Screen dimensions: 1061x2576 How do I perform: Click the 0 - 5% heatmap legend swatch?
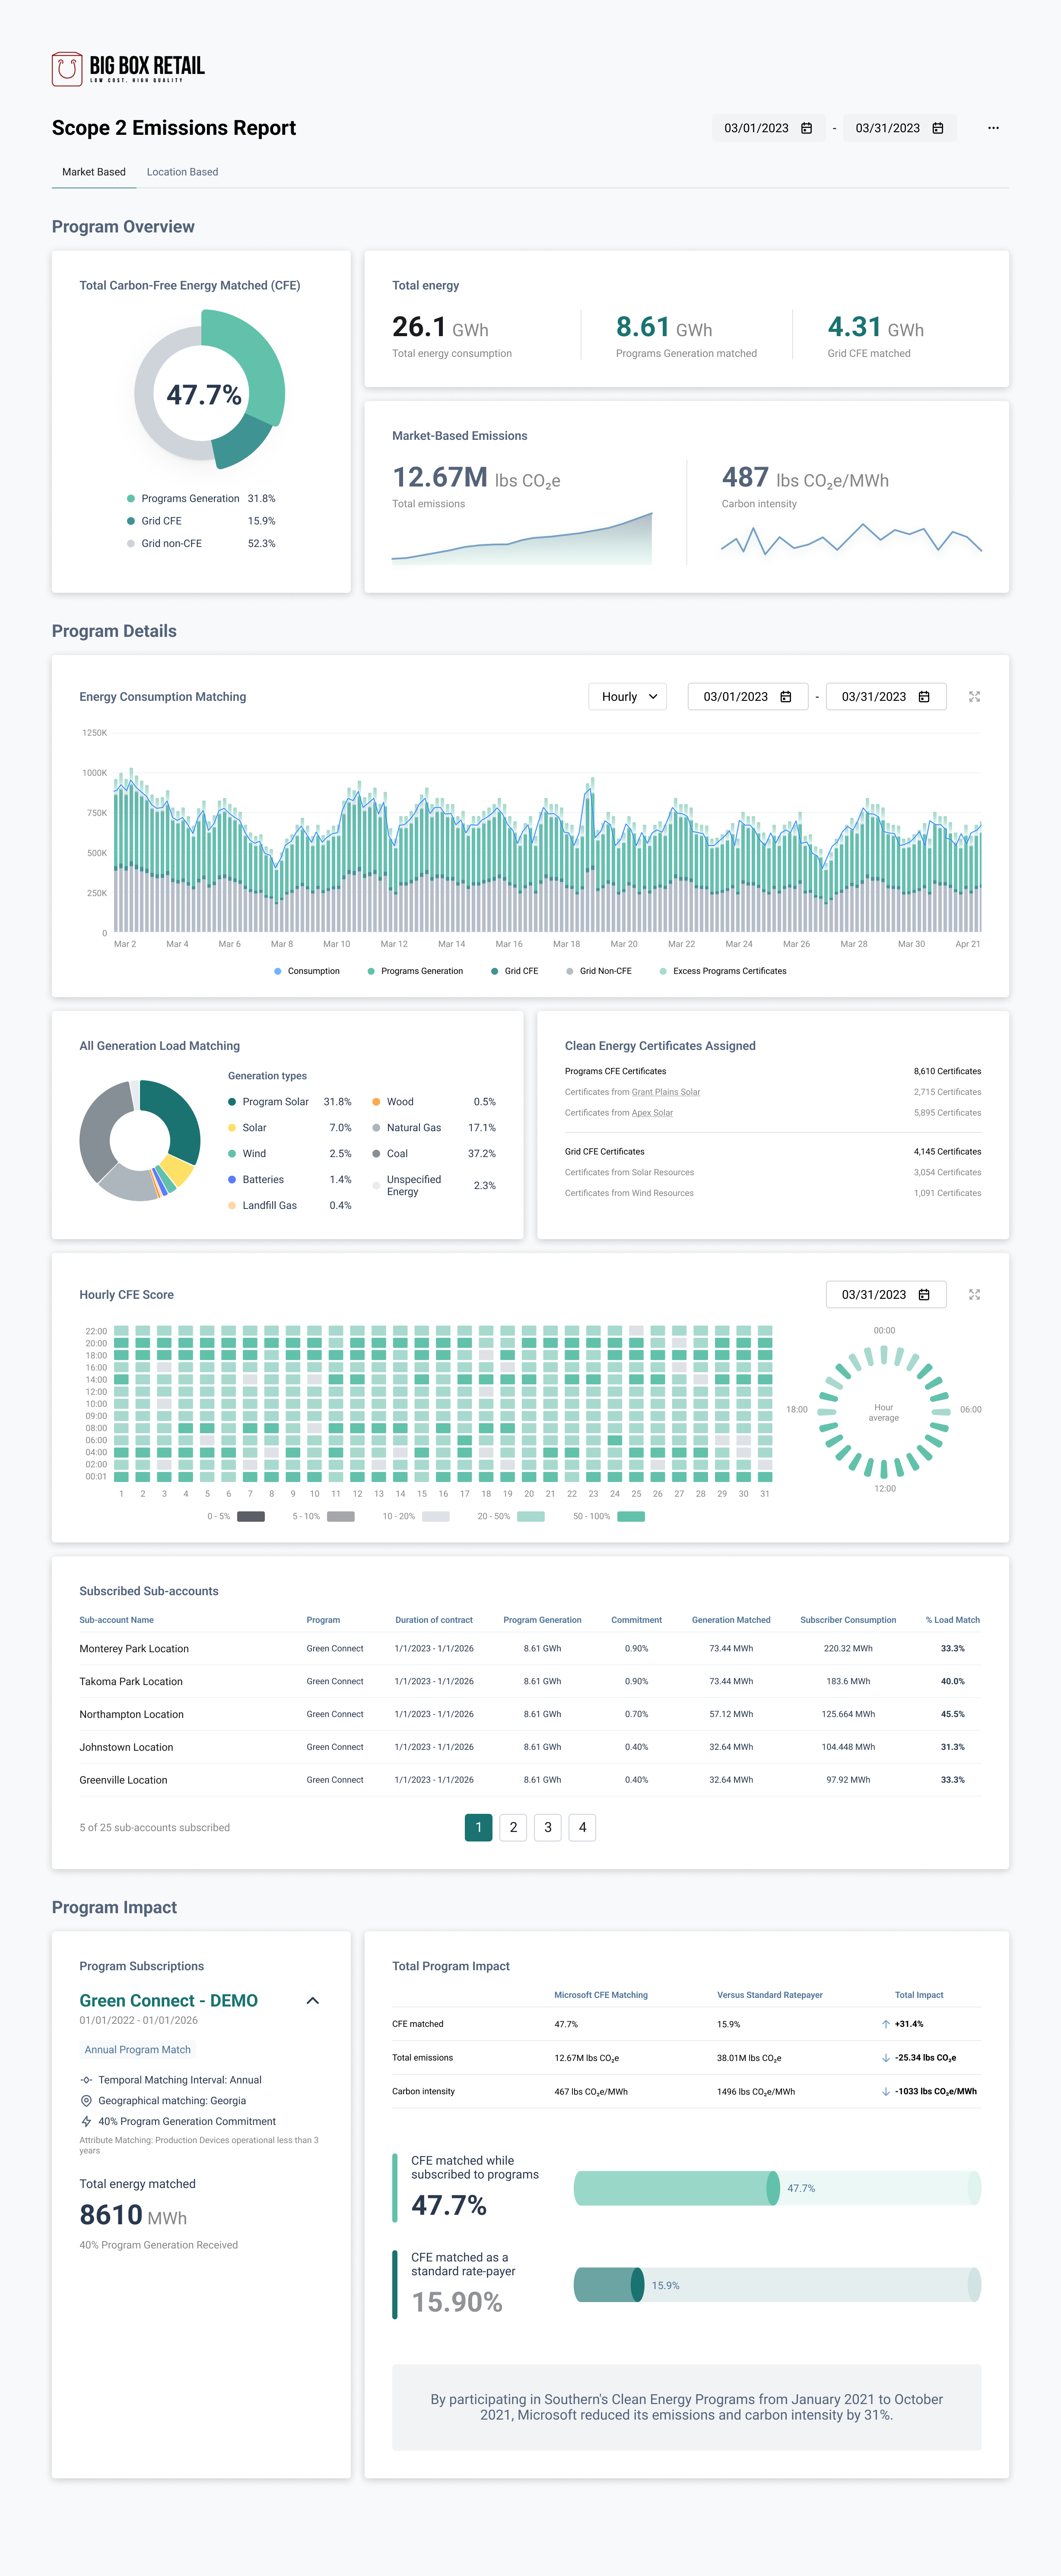(251, 1517)
